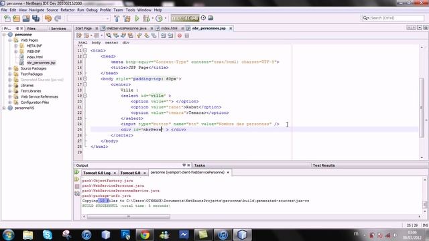The height and width of the screenshot is (241, 429).
Task: Open Skype from the taskbar
Action: pyautogui.click(x=48, y=235)
